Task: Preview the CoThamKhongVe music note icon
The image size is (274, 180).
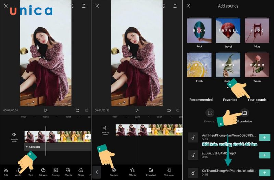Action: point(193,173)
